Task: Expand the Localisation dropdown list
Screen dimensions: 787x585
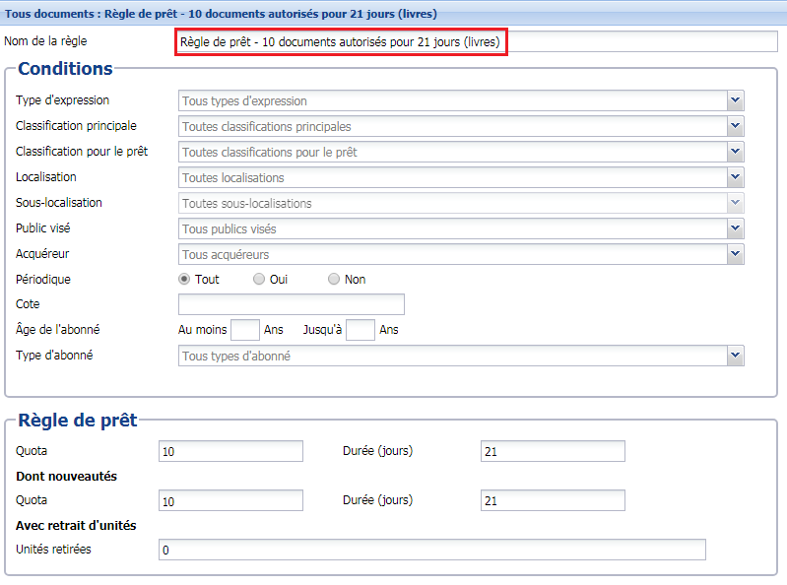Action: (735, 177)
